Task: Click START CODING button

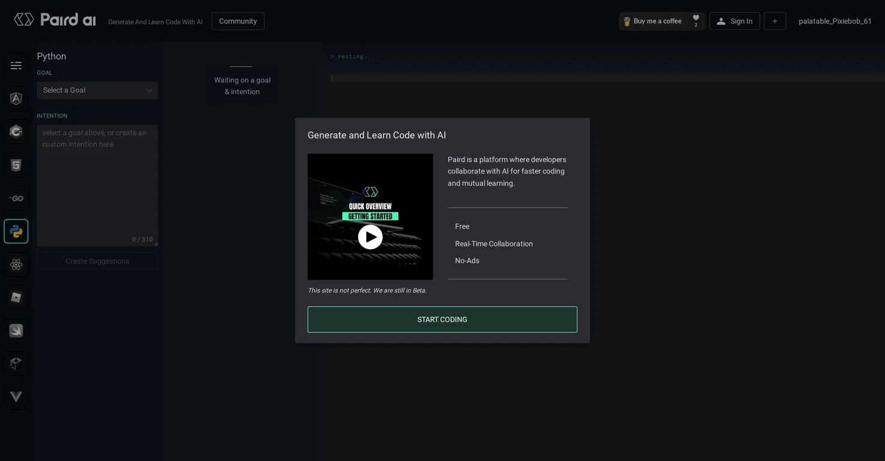Action: (442, 319)
